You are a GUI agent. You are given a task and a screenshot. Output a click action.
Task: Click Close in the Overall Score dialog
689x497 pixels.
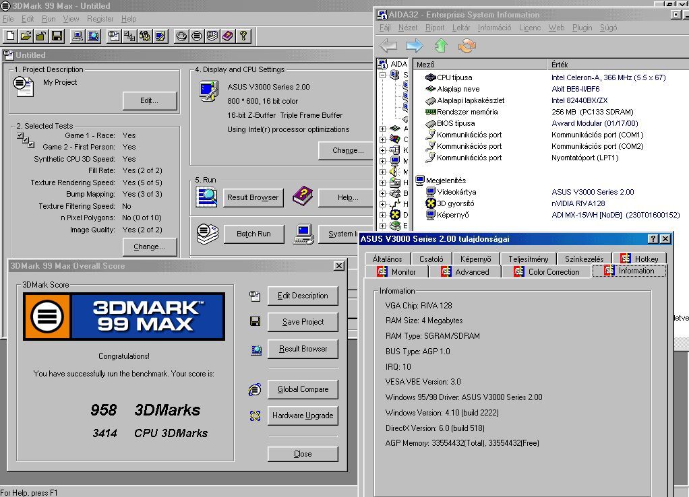[303, 454]
